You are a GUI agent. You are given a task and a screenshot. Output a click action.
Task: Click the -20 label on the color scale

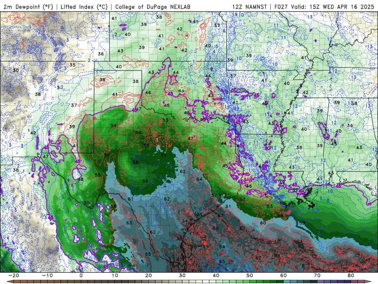[x=14, y=275]
